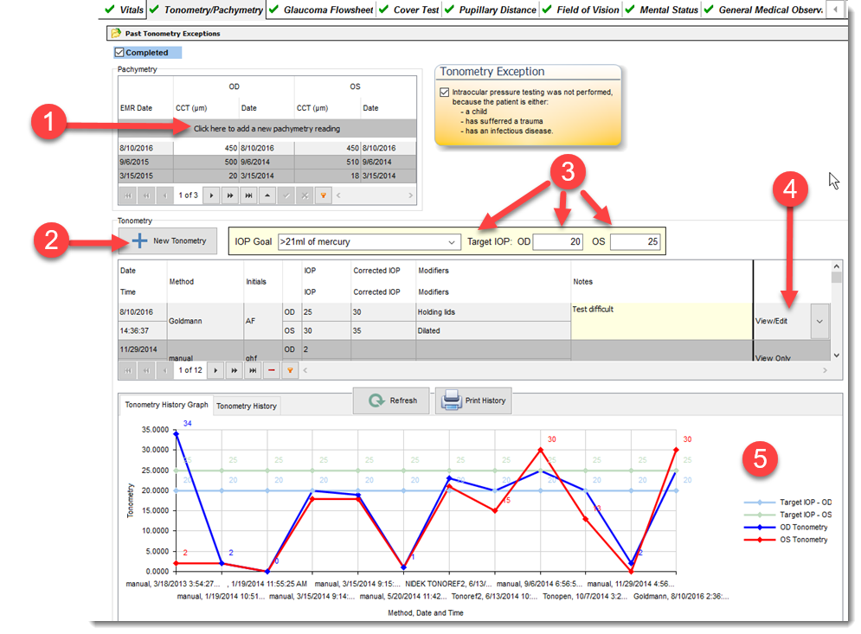Click the Target IOP OS field
This screenshot has width=861, height=634.
click(635, 242)
